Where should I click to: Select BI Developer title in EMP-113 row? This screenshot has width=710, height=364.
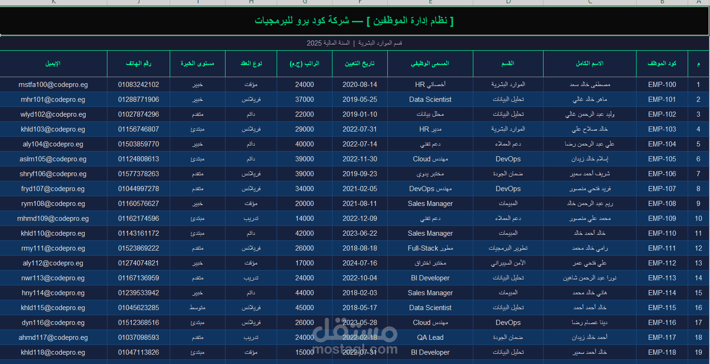pos(430,278)
